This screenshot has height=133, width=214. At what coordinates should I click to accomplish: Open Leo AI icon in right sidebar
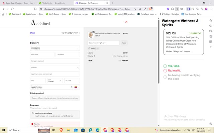211,20
